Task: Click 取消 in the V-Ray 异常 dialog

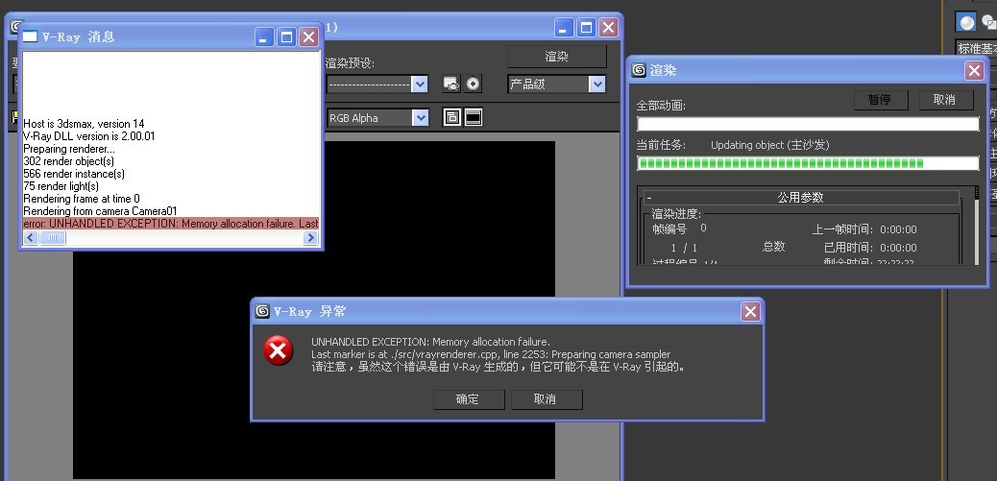Action: click(x=546, y=399)
